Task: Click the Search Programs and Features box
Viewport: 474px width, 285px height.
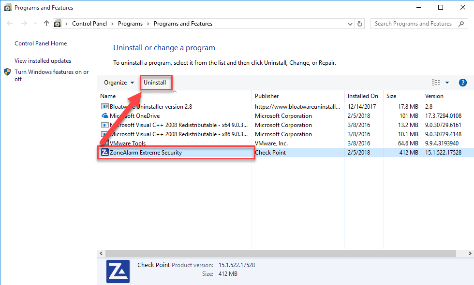Action: pos(414,23)
